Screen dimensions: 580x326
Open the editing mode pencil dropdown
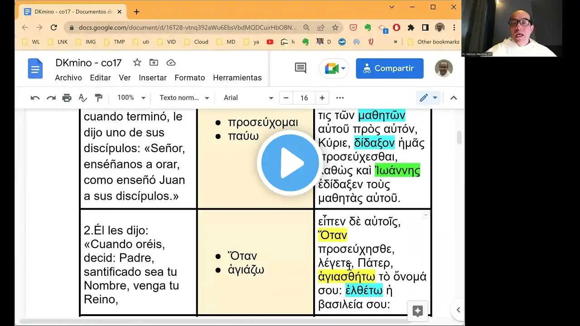tap(428, 98)
